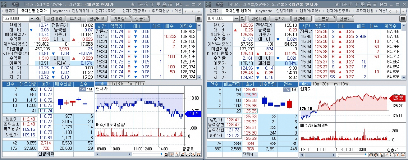Switch to Daytrade tab in left window
Viewport: 408px width, 160px height.
(59, 11)
